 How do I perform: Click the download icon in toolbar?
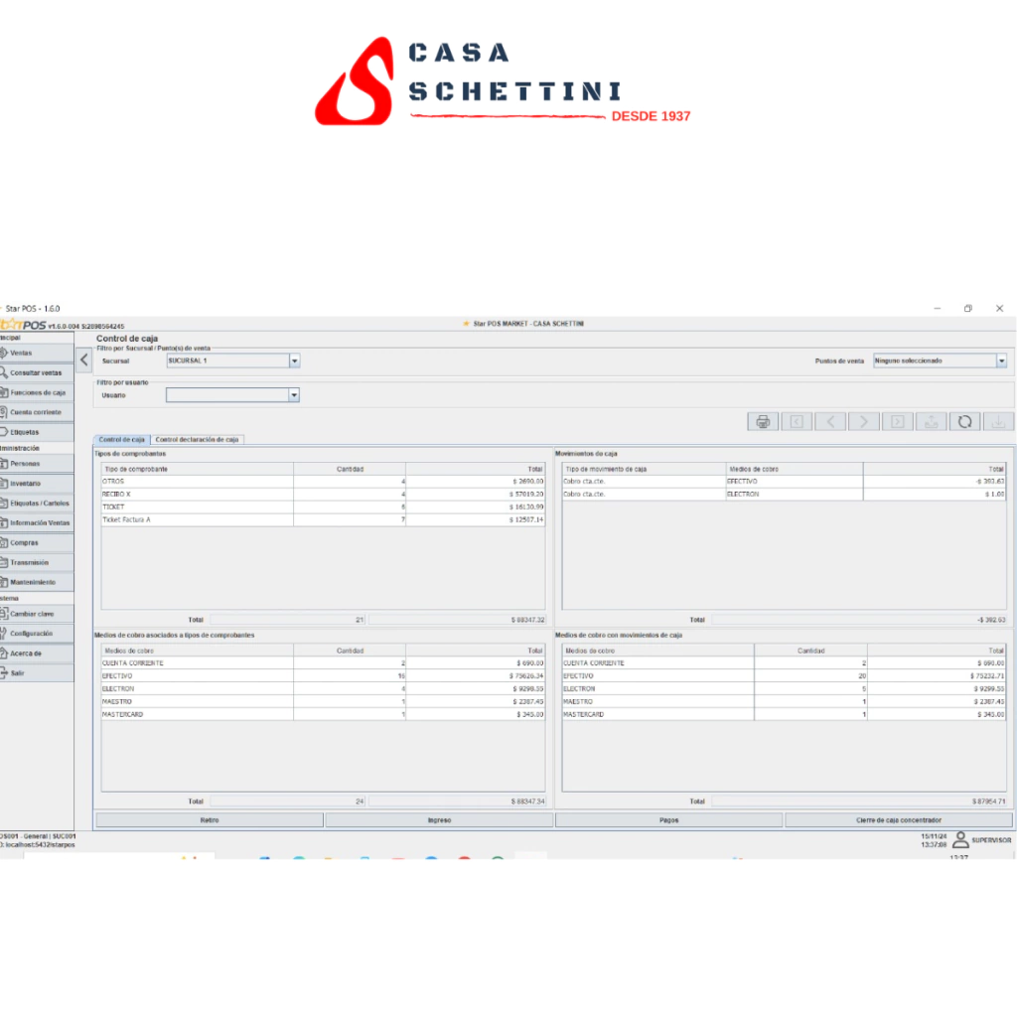tap(998, 421)
